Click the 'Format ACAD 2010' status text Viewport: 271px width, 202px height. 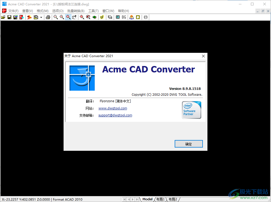pyautogui.click(x=68, y=199)
